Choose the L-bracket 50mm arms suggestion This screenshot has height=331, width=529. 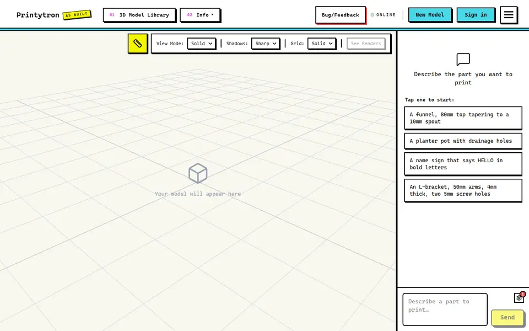(x=463, y=190)
